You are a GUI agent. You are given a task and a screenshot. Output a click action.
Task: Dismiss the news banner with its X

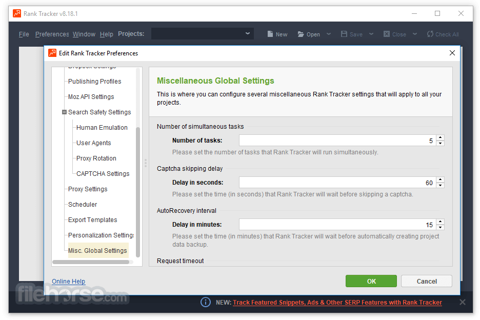pos(462,302)
